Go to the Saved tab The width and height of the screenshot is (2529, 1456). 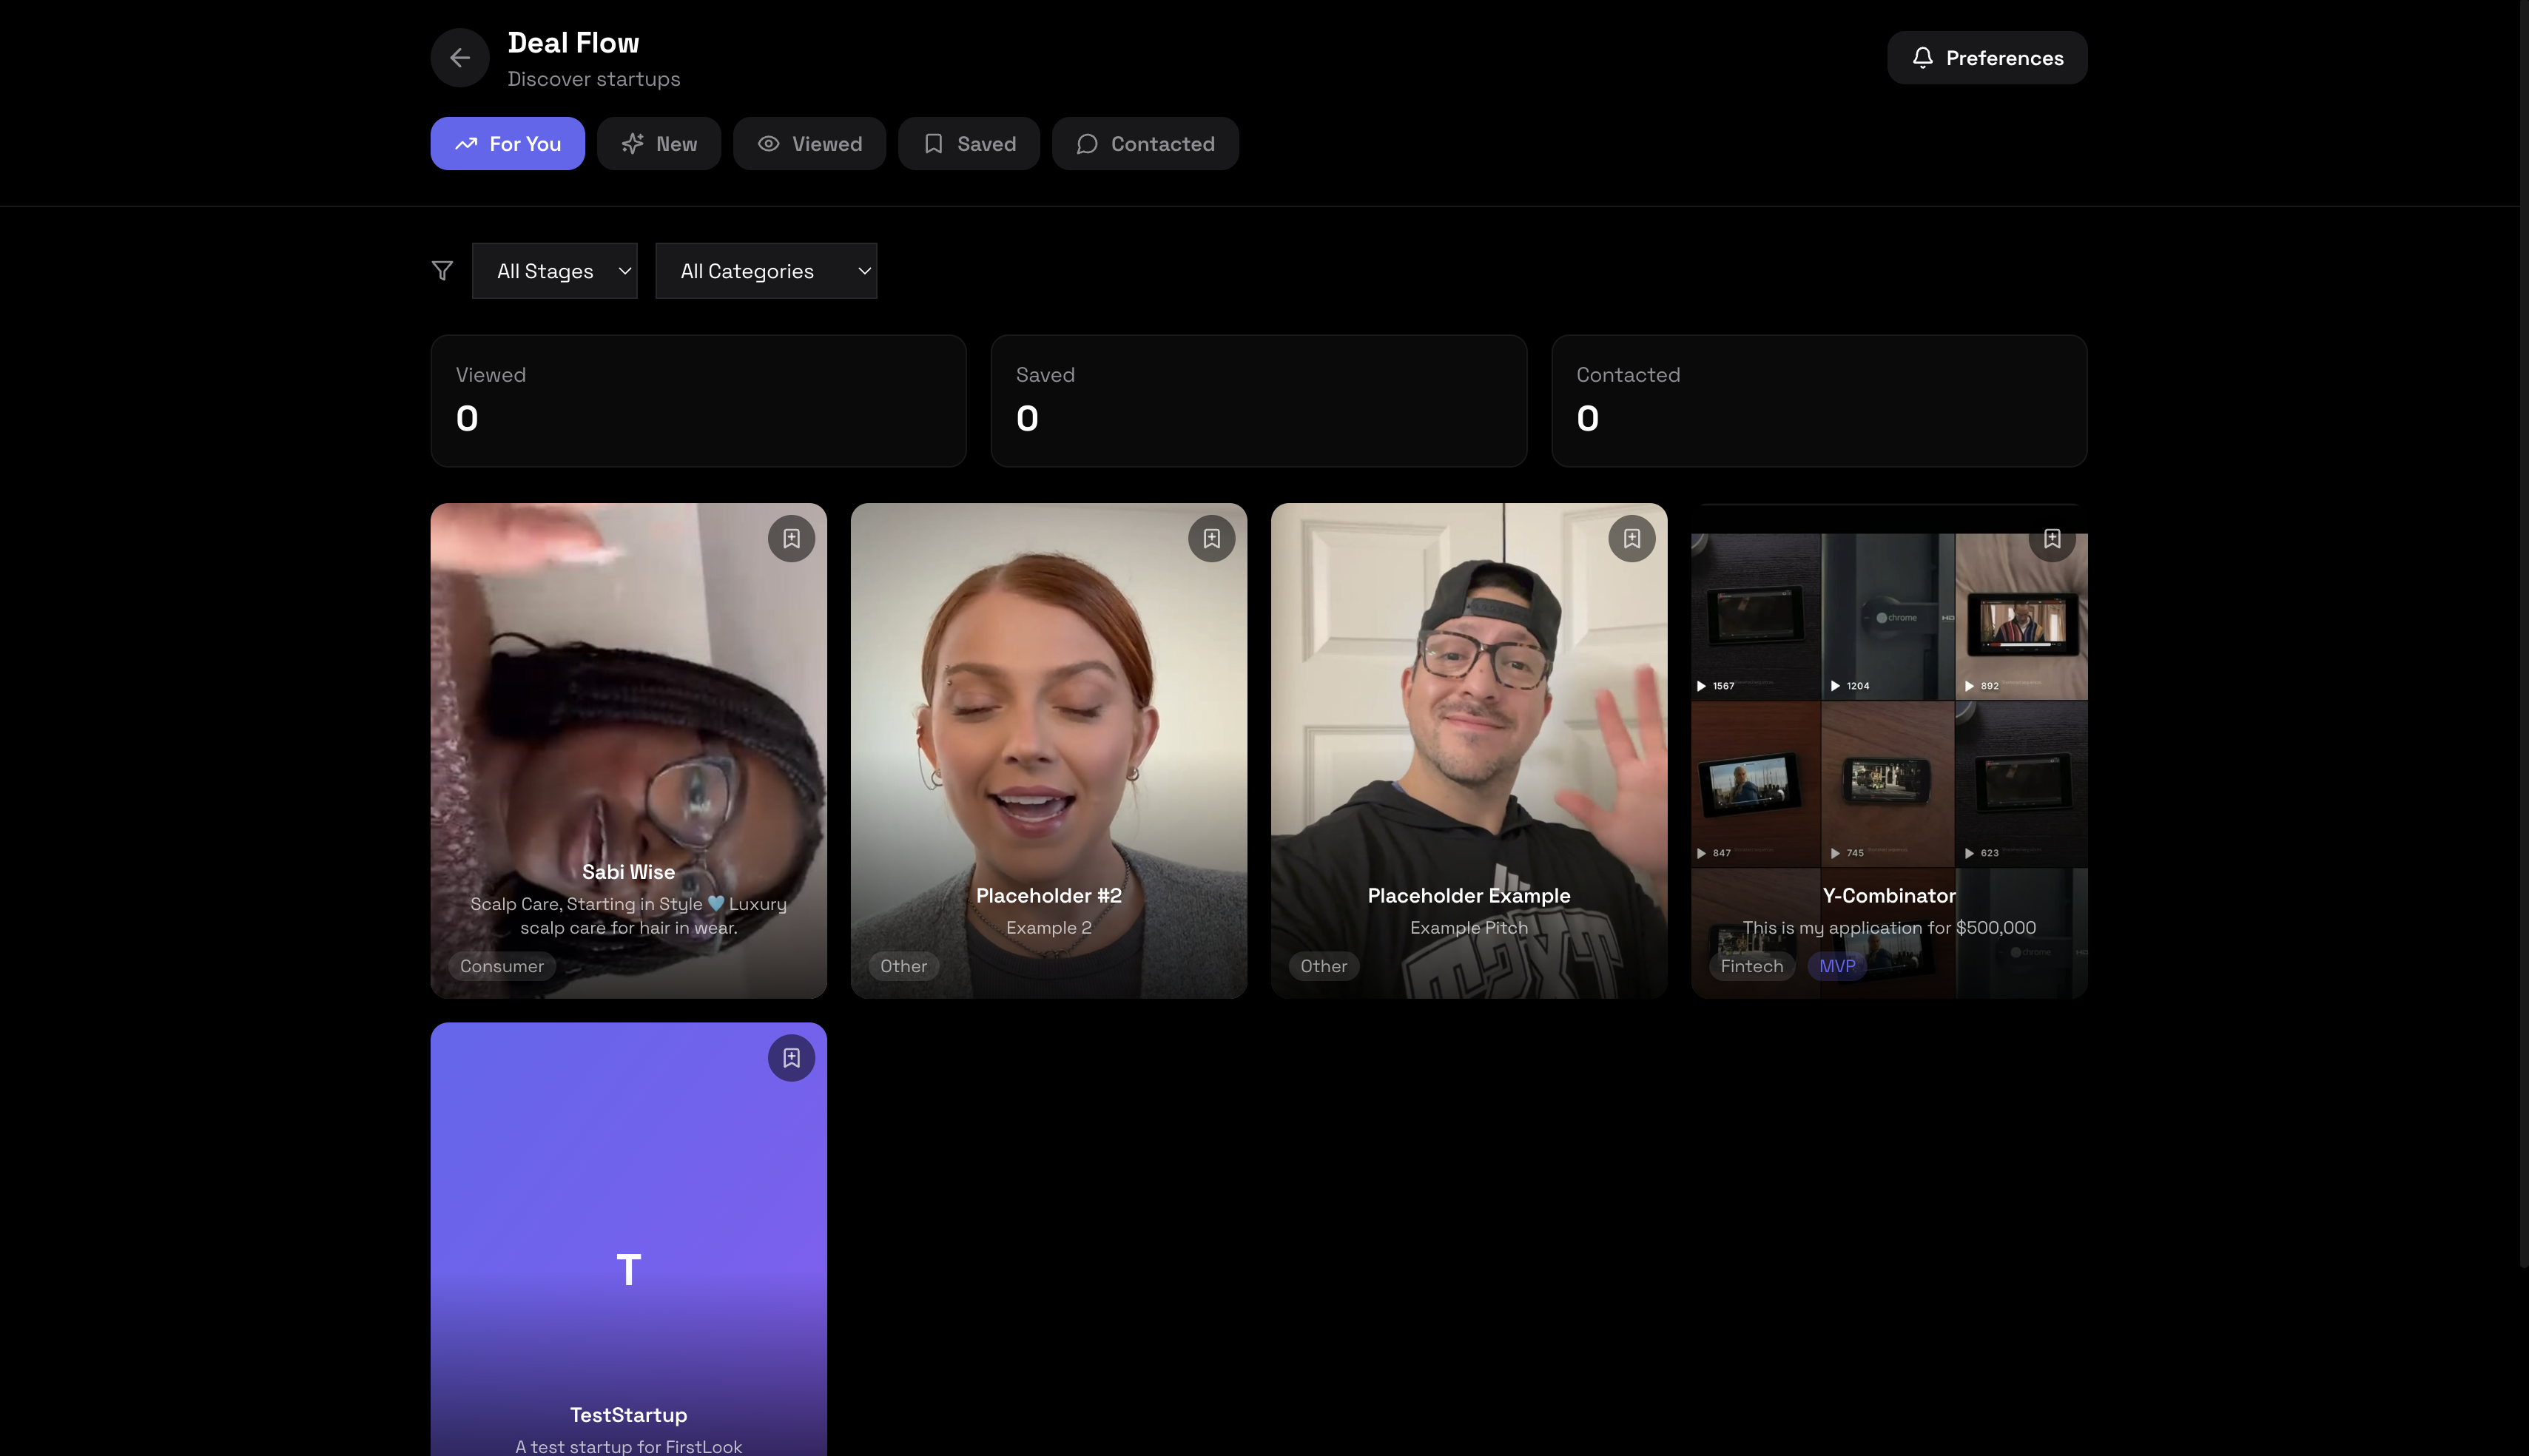pos(968,144)
